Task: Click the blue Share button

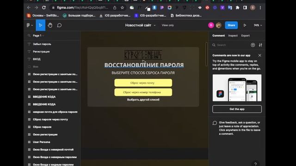Action: pyautogui.click(x=231, y=25)
